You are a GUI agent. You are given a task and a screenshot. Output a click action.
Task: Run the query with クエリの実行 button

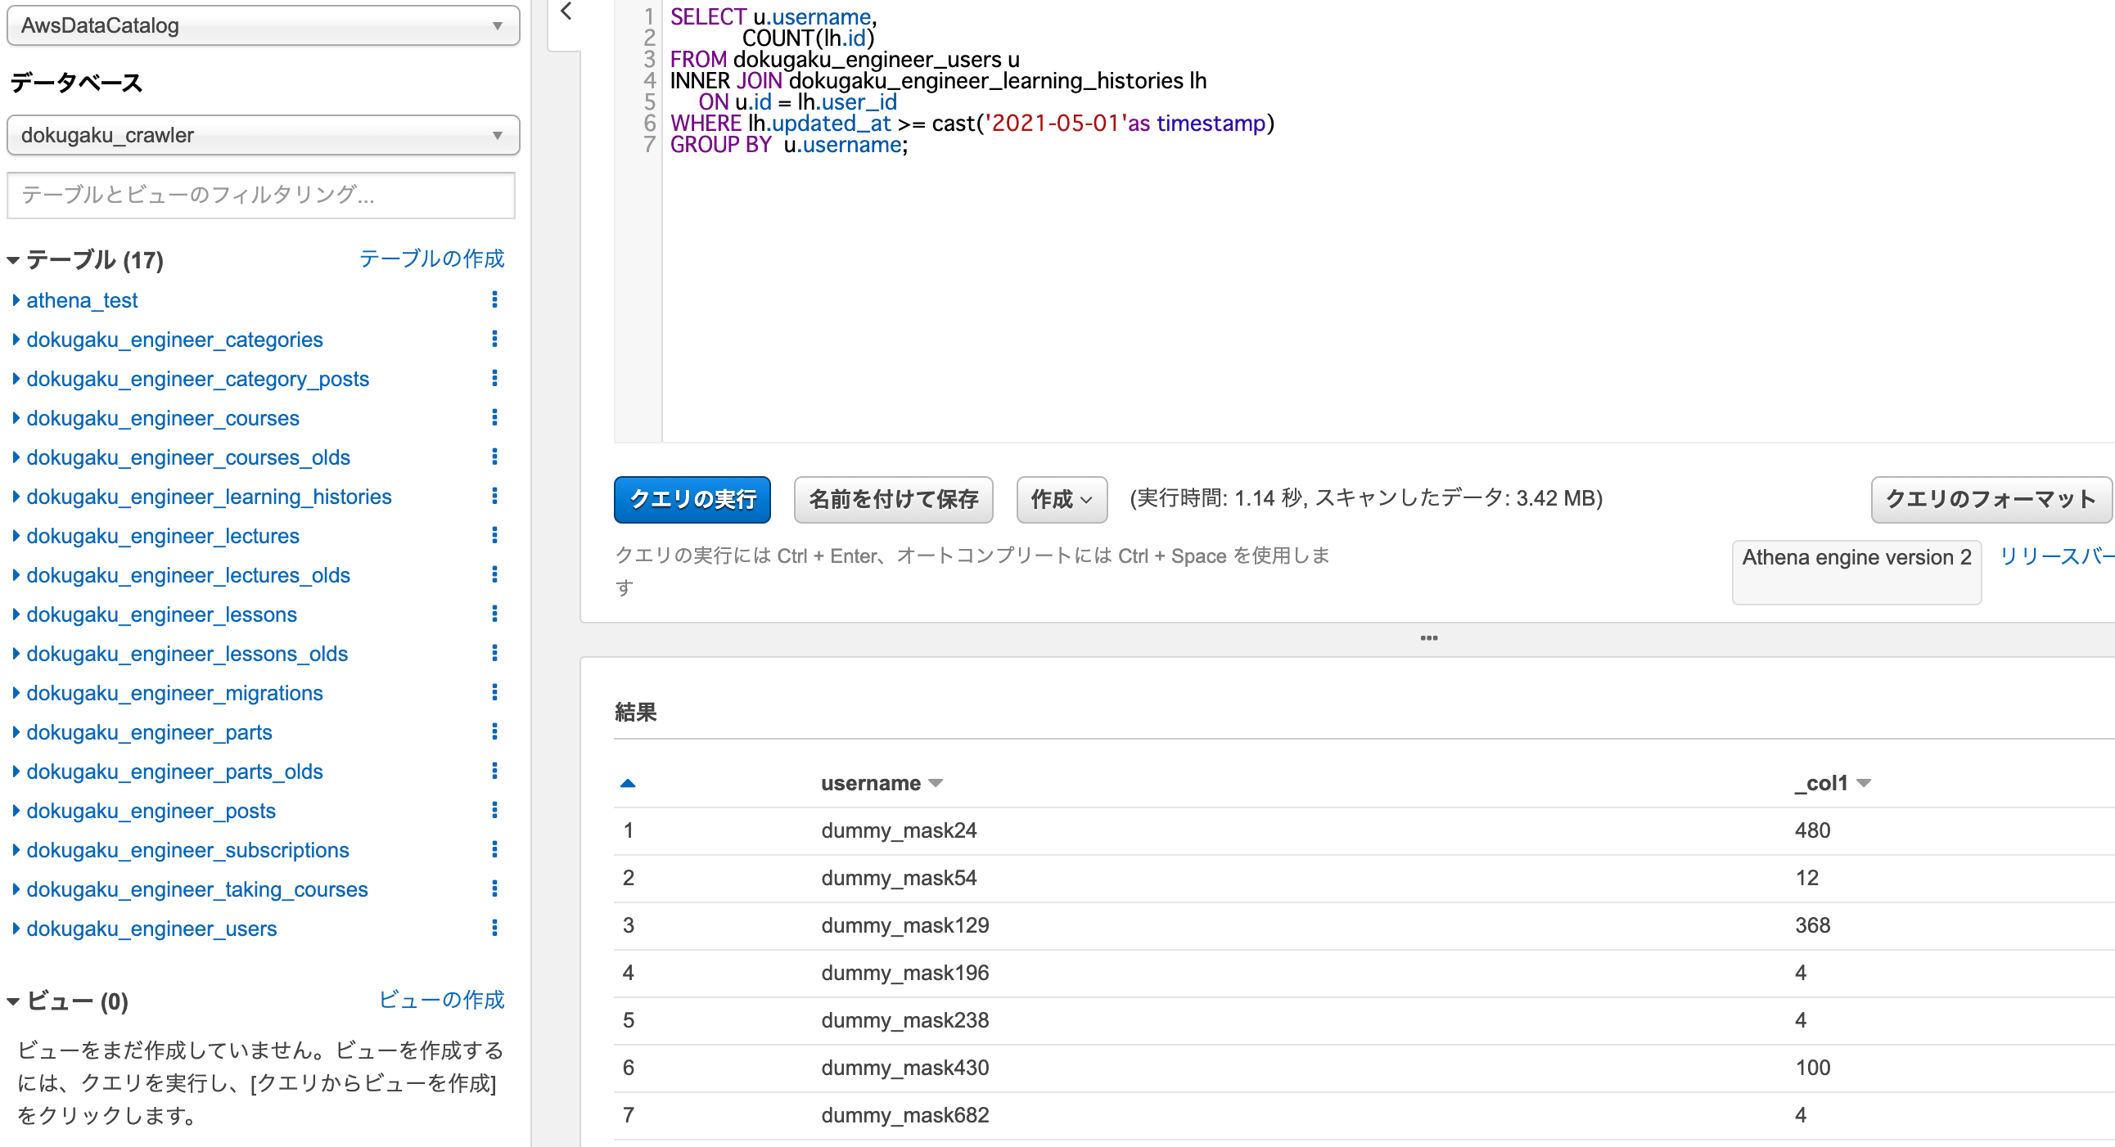point(692,499)
